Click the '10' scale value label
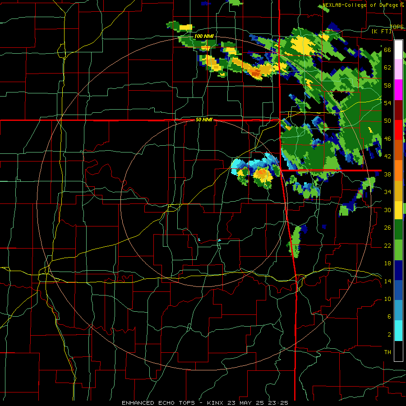This screenshot has height=406, width=406. coord(388,299)
